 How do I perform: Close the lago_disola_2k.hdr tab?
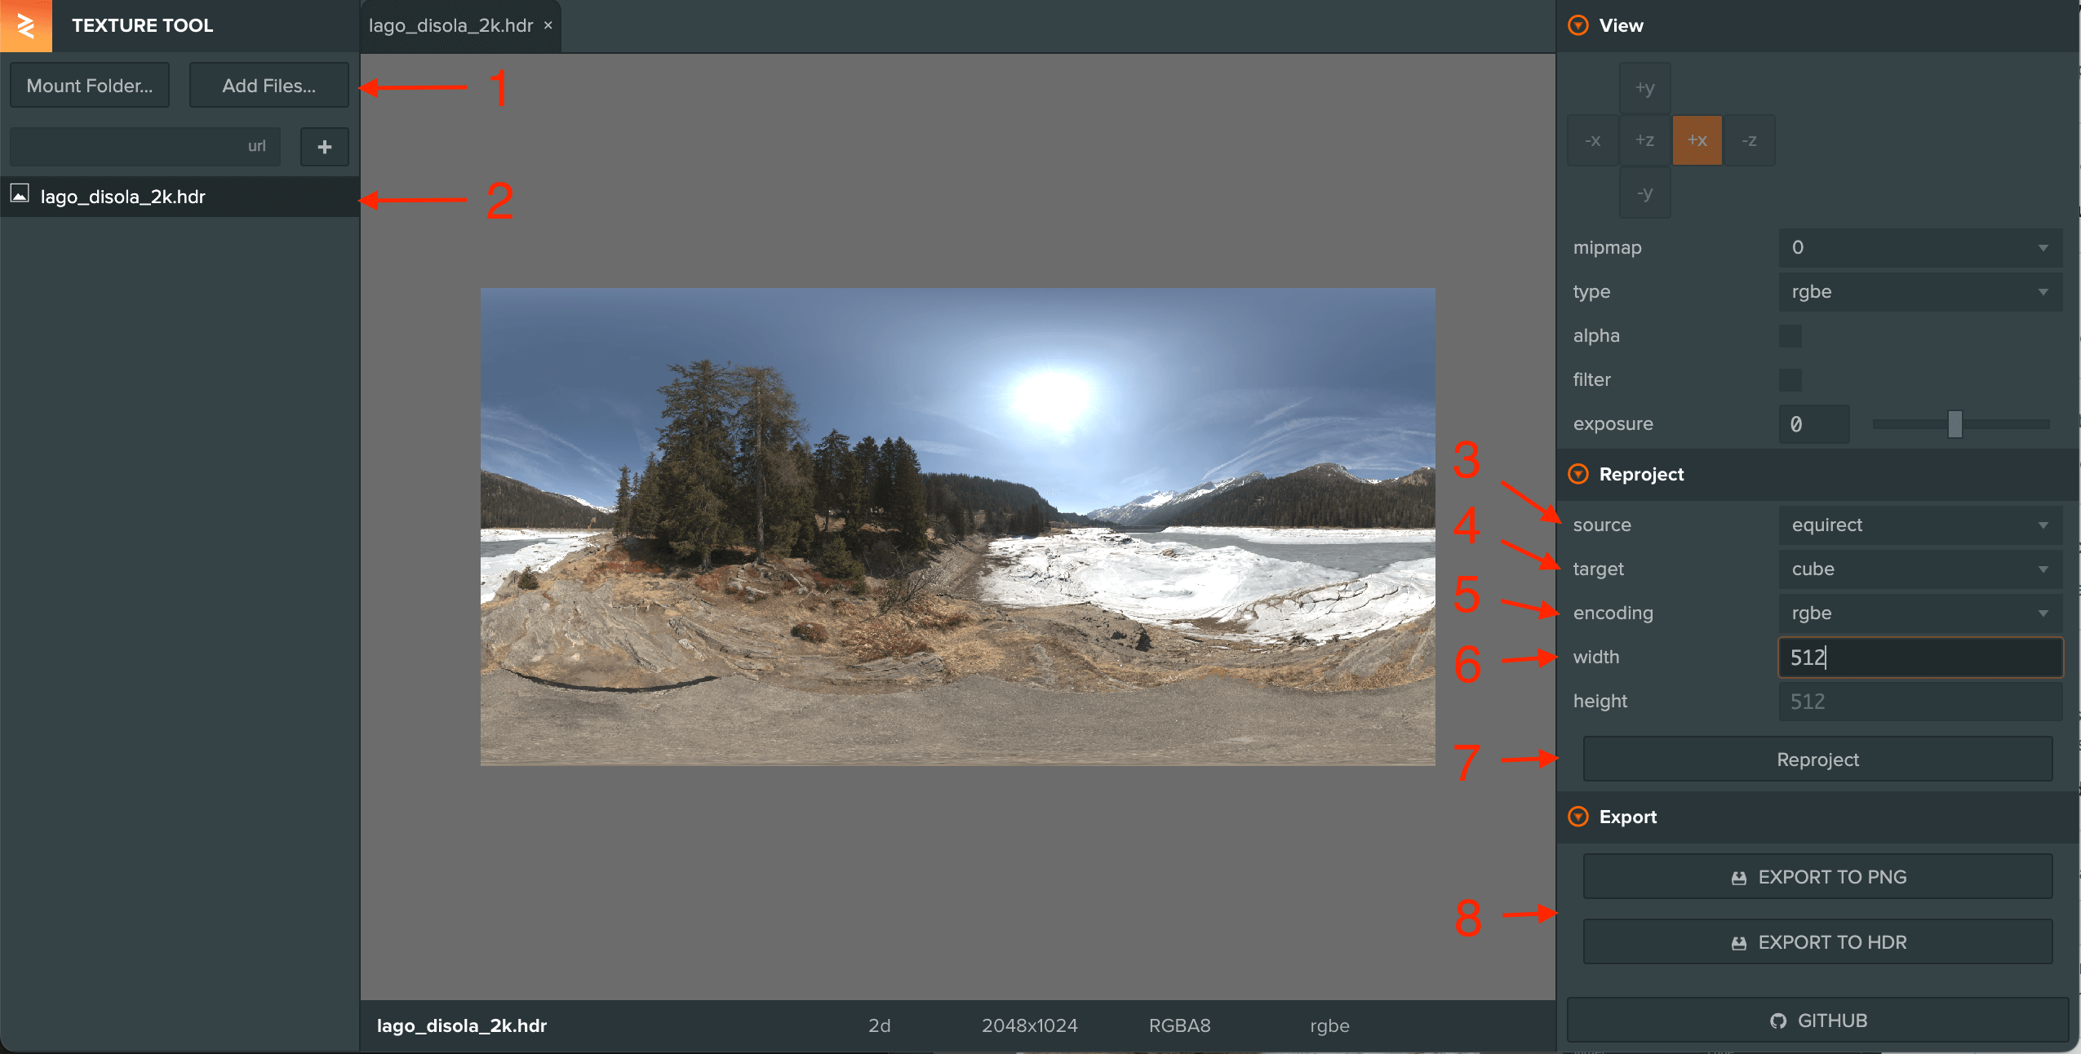coord(548,25)
